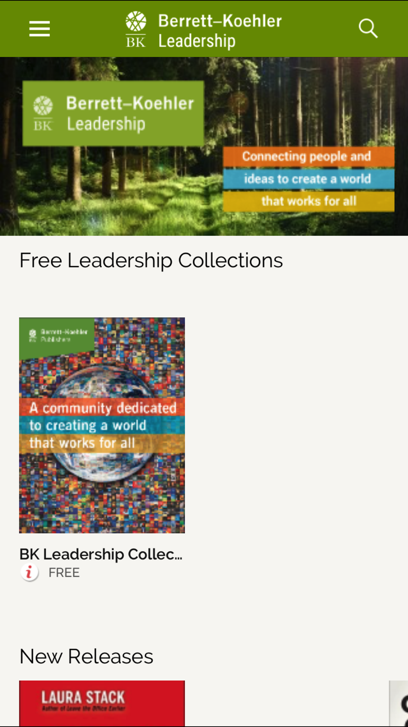408x727 pixels.
Task: Click the forest hero banner image
Action: [204, 146]
